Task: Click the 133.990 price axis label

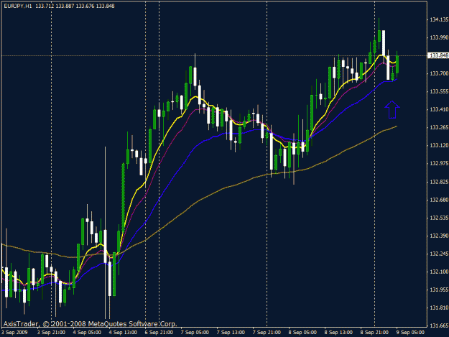Action: point(439,38)
